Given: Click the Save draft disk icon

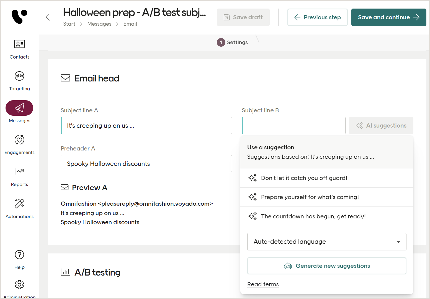Looking at the screenshot, I should pyautogui.click(x=226, y=17).
